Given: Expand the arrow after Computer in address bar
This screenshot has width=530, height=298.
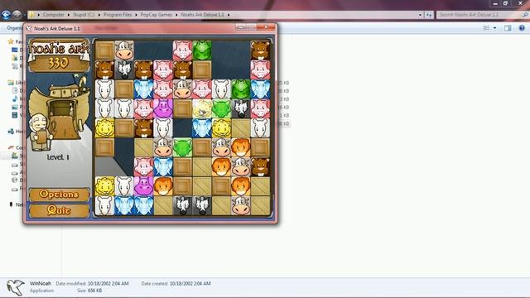Looking at the screenshot, I should [x=69, y=15].
